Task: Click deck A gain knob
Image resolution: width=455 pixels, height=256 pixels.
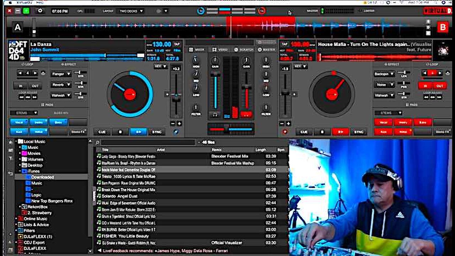Action: [x=215, y=60]
